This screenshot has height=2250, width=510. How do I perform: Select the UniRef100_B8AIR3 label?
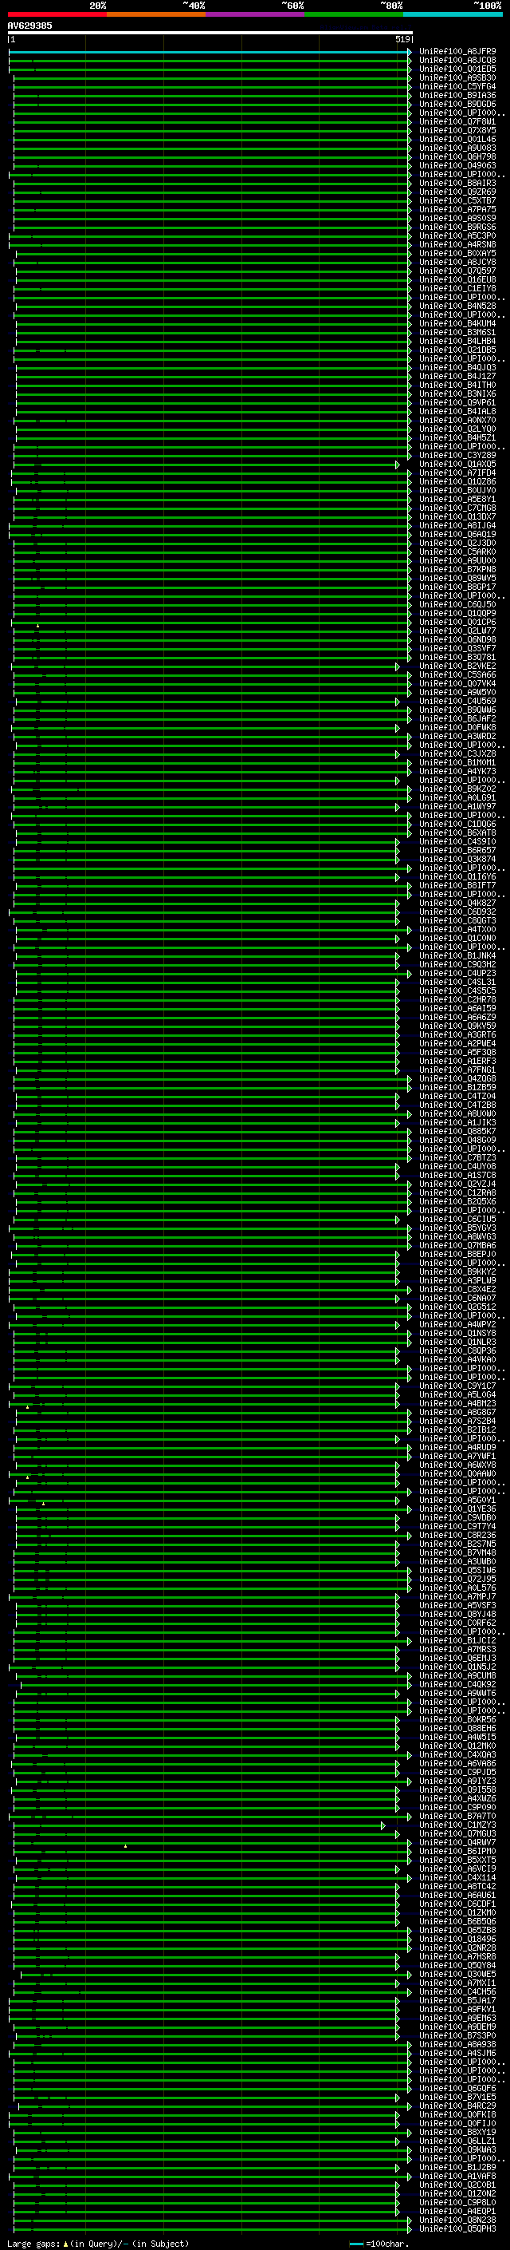coord(457,184)
